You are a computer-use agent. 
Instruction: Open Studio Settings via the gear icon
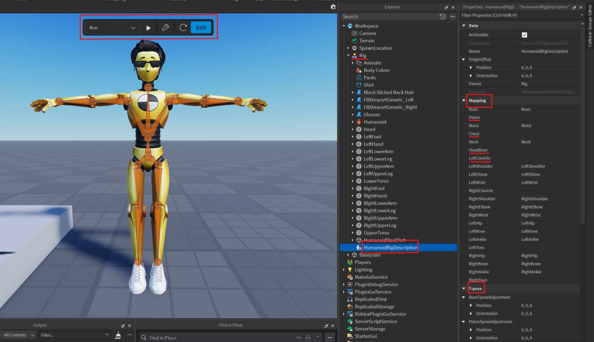pyautogui.click(x=334, y=7)
